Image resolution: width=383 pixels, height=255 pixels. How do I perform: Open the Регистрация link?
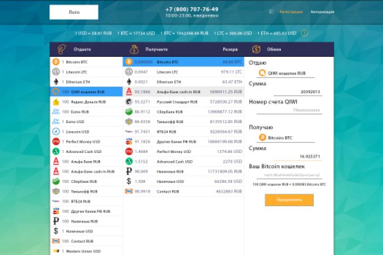291,12
